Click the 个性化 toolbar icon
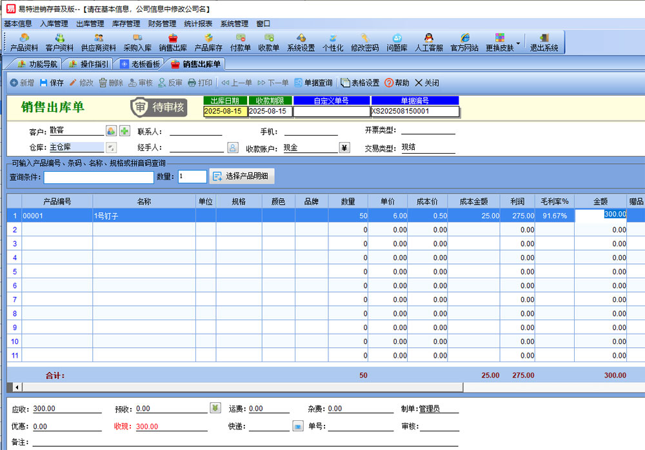This screenshot has width=645, height=450. (333, 43)
